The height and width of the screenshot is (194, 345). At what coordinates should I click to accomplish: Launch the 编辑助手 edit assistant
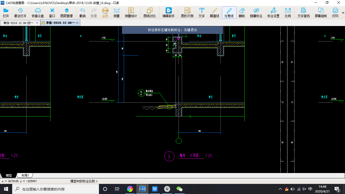point(168,13)
